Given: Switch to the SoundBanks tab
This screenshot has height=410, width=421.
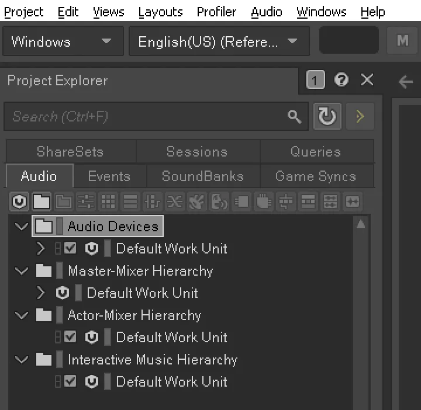Looking at the screenshot, I should point(202,176).
